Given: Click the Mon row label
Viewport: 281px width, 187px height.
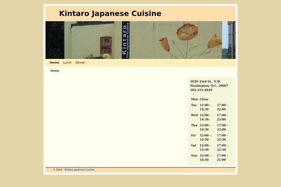Looking at the screenshot, I should [x=194, y=99].
